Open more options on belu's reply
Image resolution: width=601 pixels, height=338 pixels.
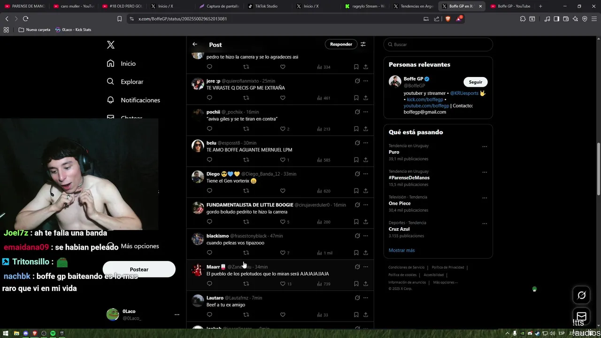pyautogui.click(x=366, y=143)
